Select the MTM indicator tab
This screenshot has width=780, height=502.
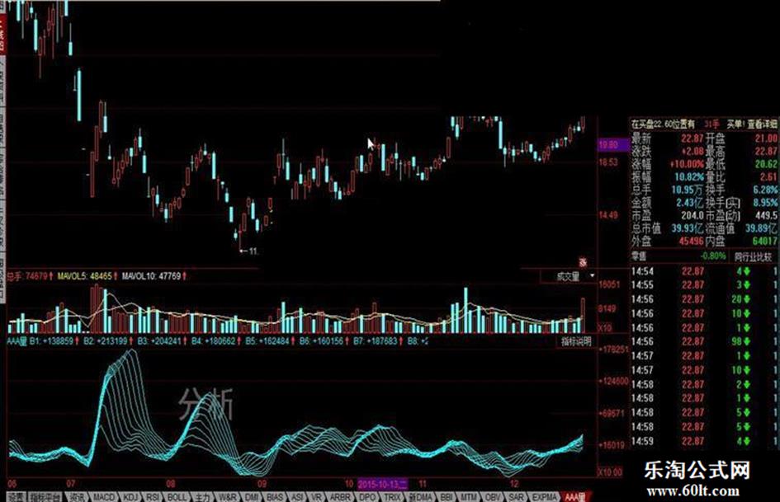click(469, 497)
